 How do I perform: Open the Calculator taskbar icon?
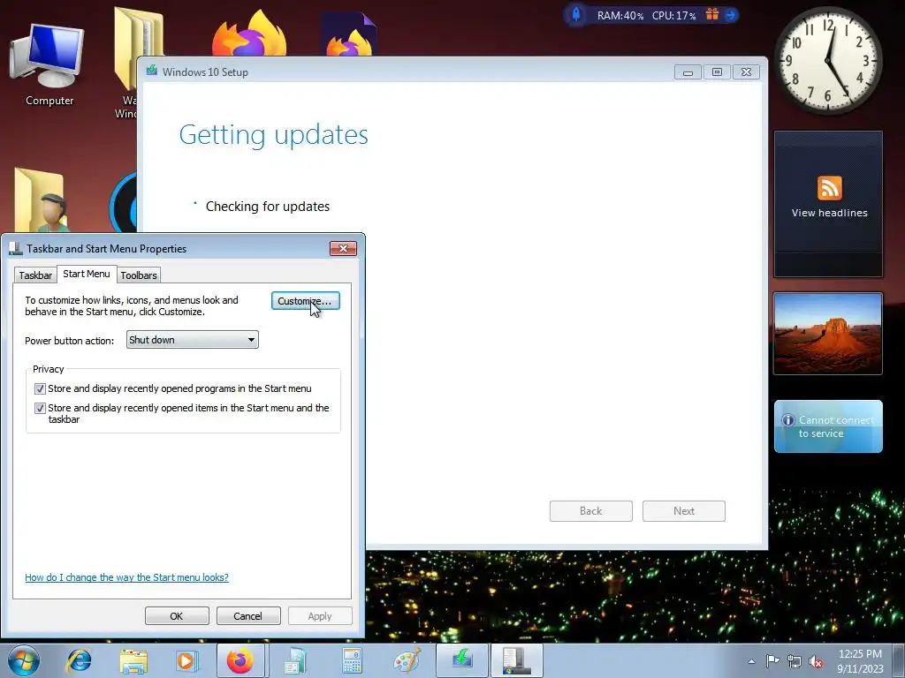point(352,661)
